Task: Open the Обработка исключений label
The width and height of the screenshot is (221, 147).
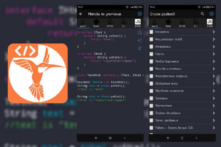Action: (169, 91)
